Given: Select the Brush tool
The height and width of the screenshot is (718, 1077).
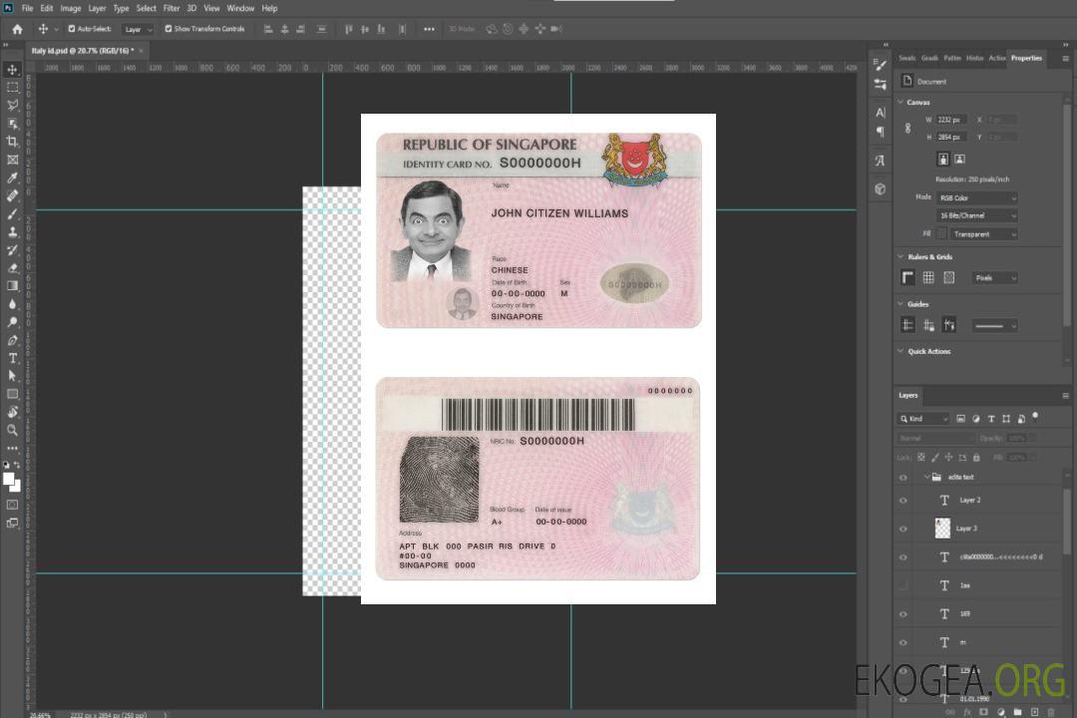Looking at the screenshot, I should [12, 213].
